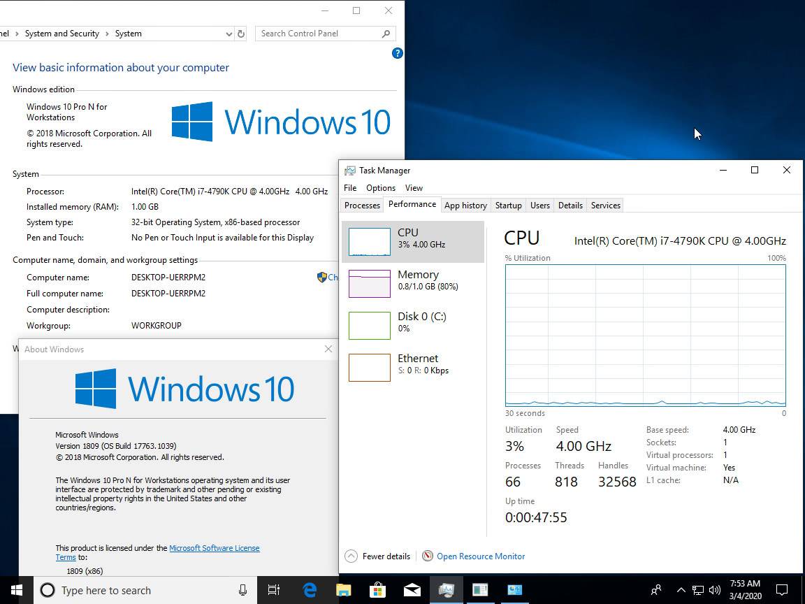This screenshot has width=805, height=604.
Task: Open the Mail app from the taskbar
Action: pos(412,590)
